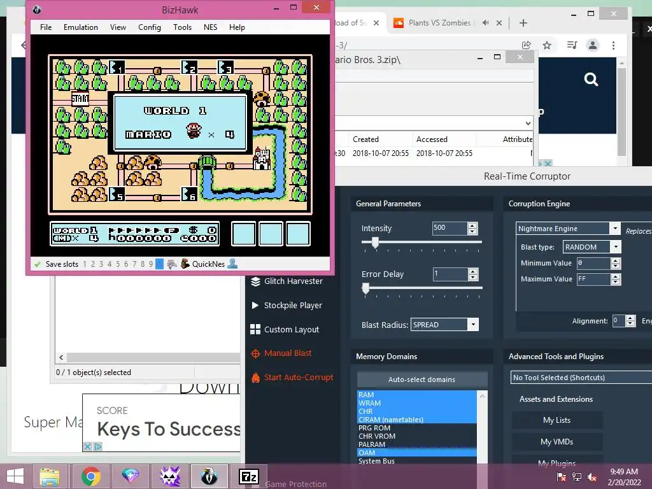Open Stockpile Player in RTC sidebar
Screen dimensions: 652x489
tap(287, 306)
